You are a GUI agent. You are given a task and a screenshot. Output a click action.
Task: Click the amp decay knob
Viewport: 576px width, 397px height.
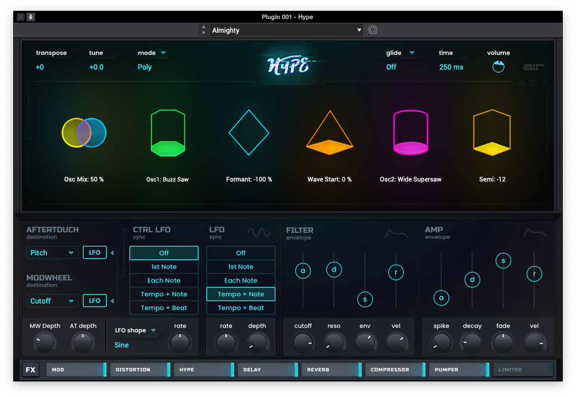(x=472, y=342)
